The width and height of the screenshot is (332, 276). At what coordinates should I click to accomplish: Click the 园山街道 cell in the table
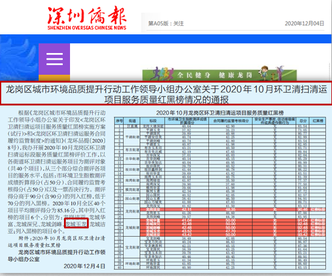(x=132, y=198)
